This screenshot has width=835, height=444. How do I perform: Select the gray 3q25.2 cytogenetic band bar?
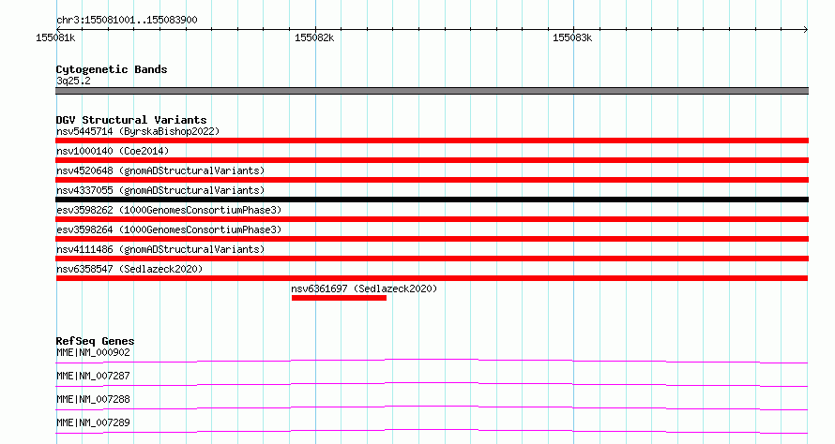point(432,91)
